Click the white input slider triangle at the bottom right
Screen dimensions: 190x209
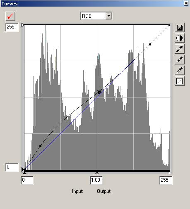[169, 173]
